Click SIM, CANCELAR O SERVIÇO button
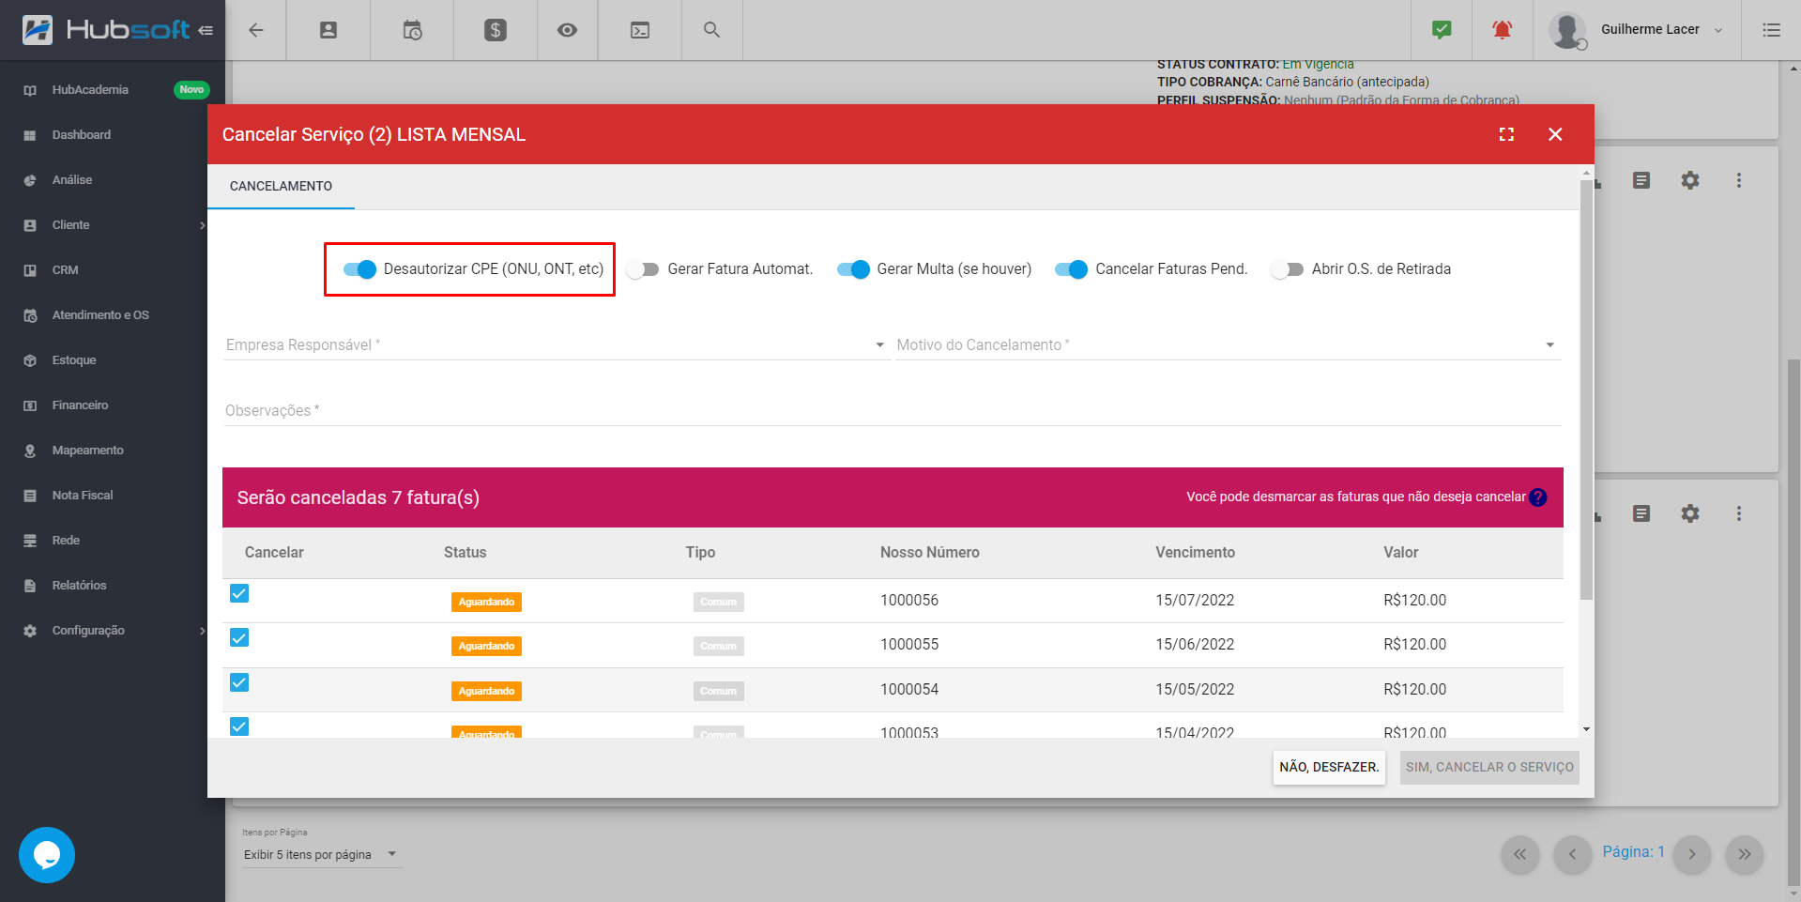 click(x=1489, y=768)
